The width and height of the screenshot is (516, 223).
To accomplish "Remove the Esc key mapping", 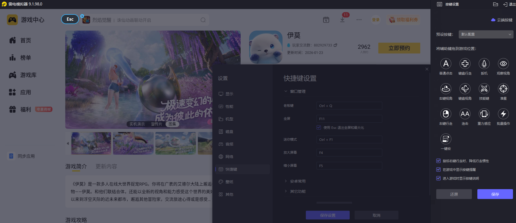I will [x=82, y=16].
